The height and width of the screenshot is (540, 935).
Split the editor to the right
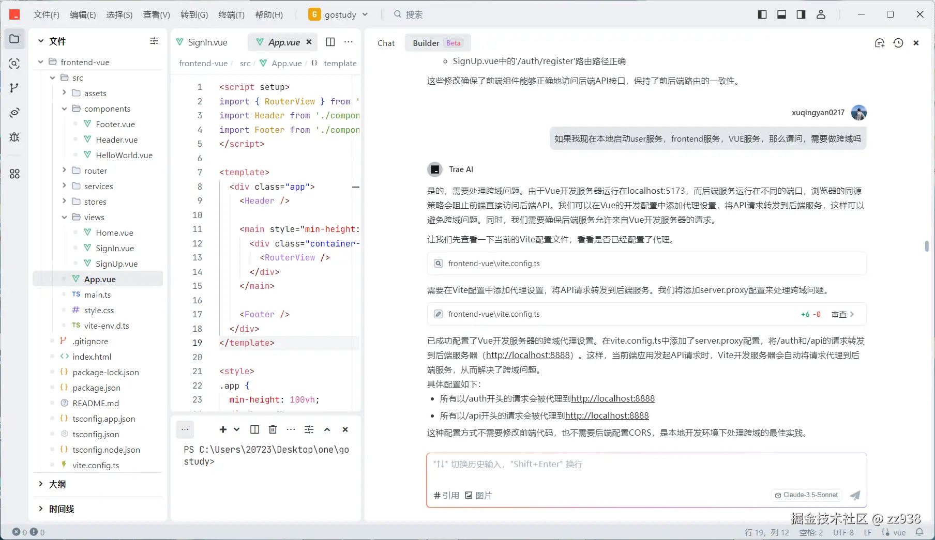point(330,42)
